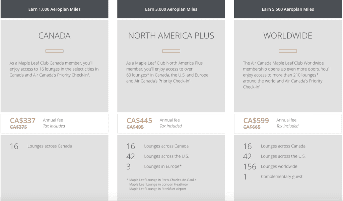The width and height of the screenshot is (343, 201).
Task: Click 3 Lounges in Europe entry
Action: [154, 167]
